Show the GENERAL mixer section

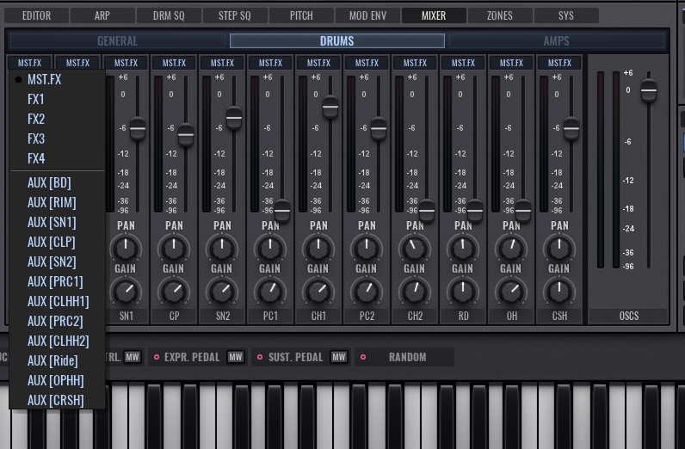[118, 41]
